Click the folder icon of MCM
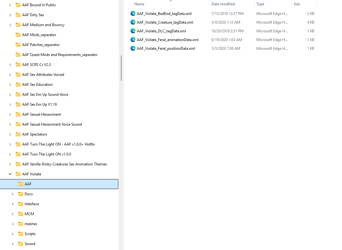 [21, 214]
